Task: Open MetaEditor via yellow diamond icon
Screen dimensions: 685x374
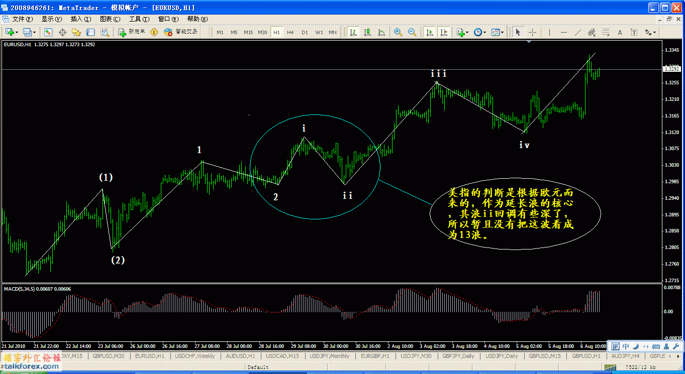Action: click(x=154, y=32)
